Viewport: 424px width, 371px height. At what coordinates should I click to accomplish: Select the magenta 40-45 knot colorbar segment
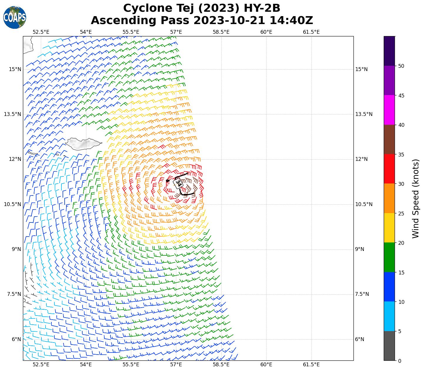(x=389, y=110)
